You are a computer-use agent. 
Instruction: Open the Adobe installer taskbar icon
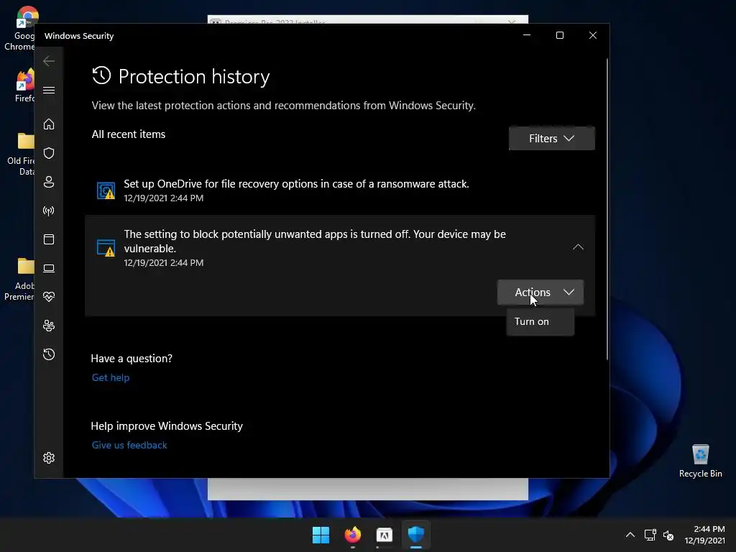click(384, 535)
